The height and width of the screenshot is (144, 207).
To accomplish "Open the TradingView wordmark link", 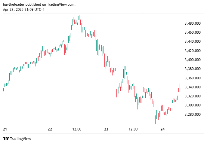I will tap(20, 139).
